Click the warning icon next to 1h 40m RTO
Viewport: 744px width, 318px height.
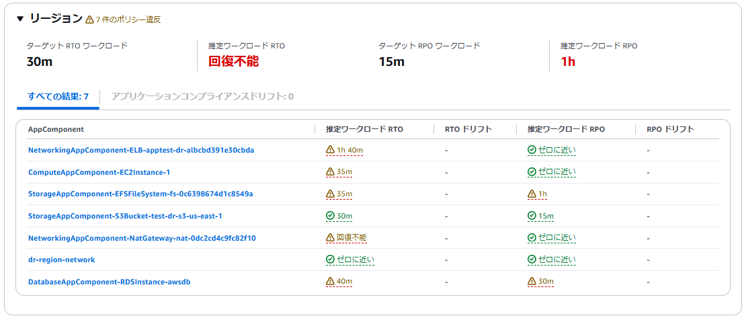(331, 150)
